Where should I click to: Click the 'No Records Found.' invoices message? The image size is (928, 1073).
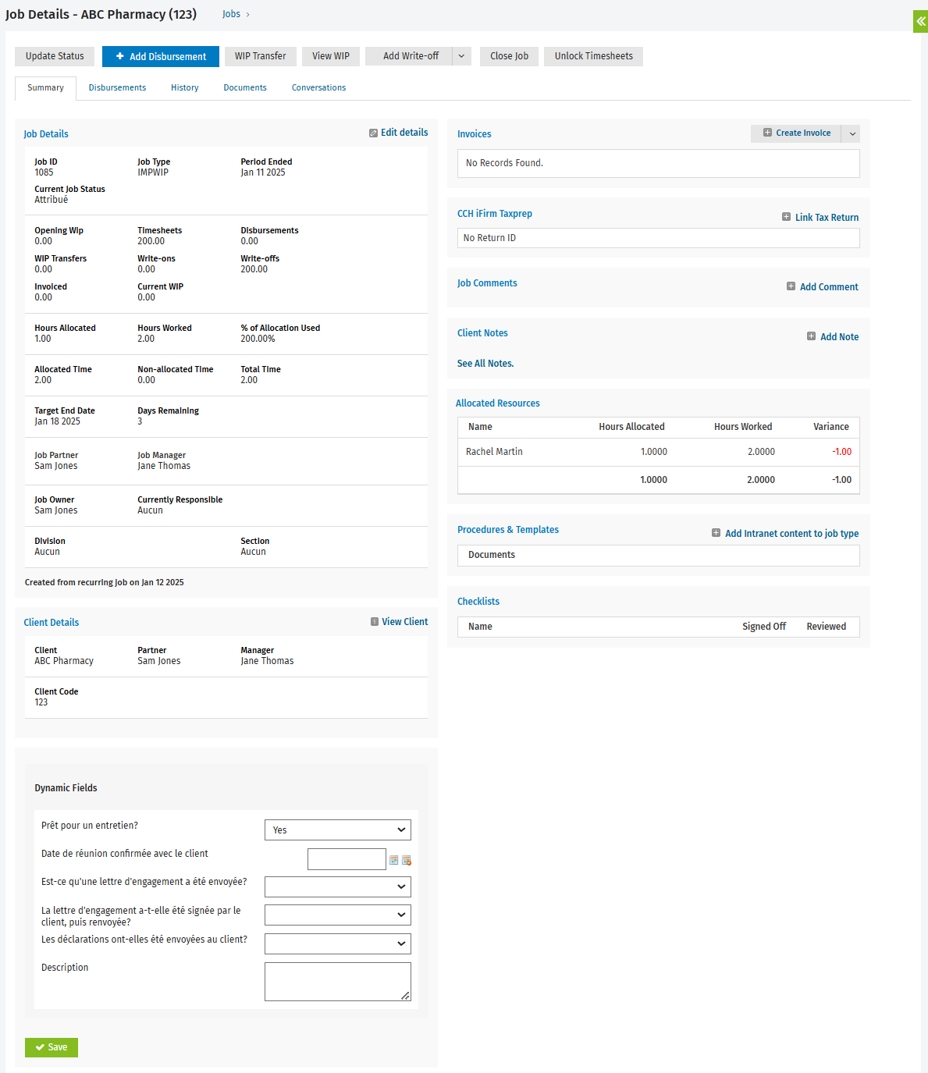pyautogui.click(x=504, y=163)
